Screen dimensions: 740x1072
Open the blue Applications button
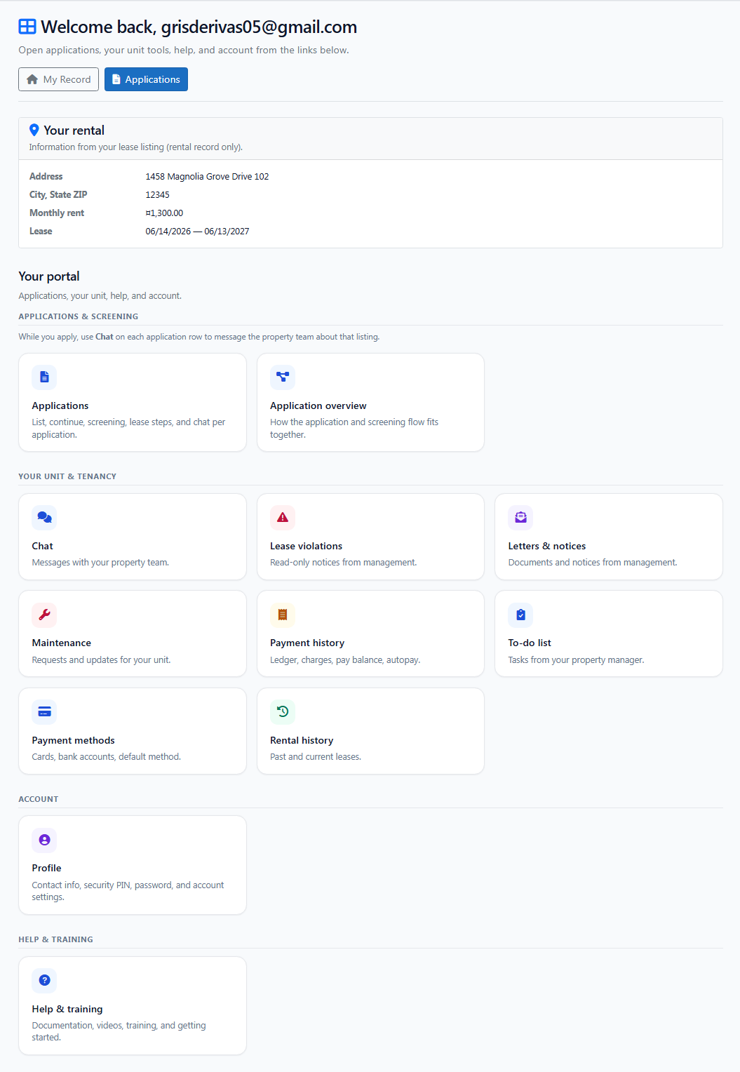[x=146, y=79]
